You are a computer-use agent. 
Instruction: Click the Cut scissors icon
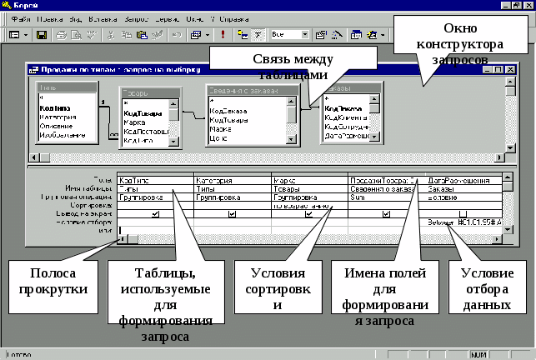coord(110,35)
